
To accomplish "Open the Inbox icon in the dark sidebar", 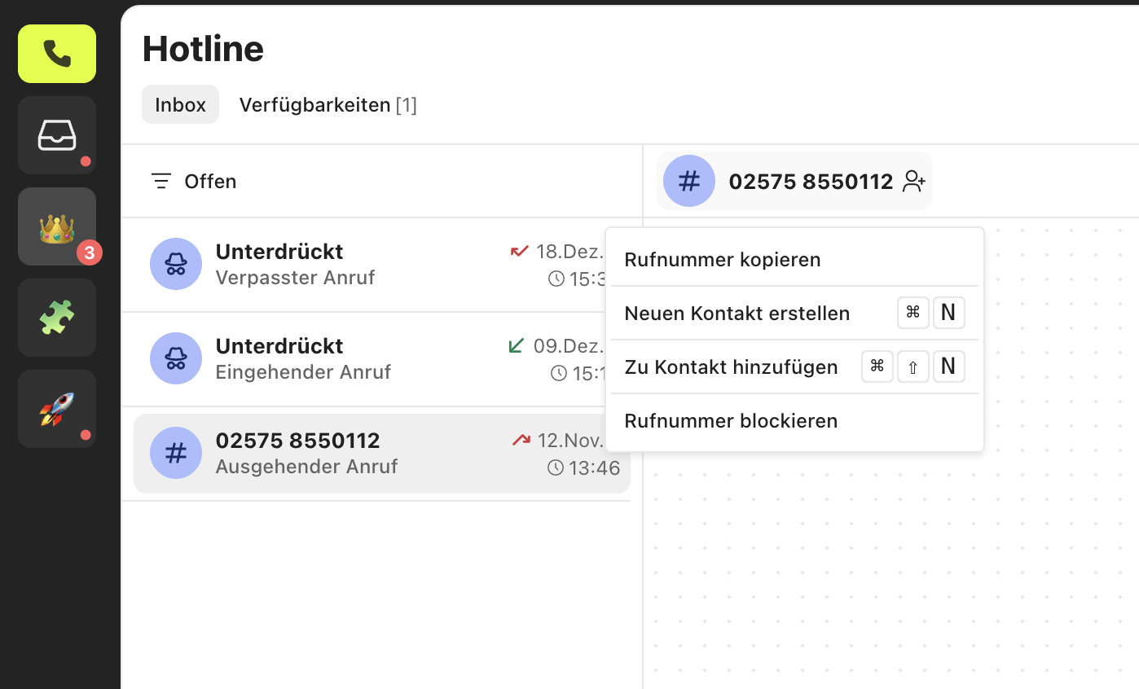I will 56,134.
